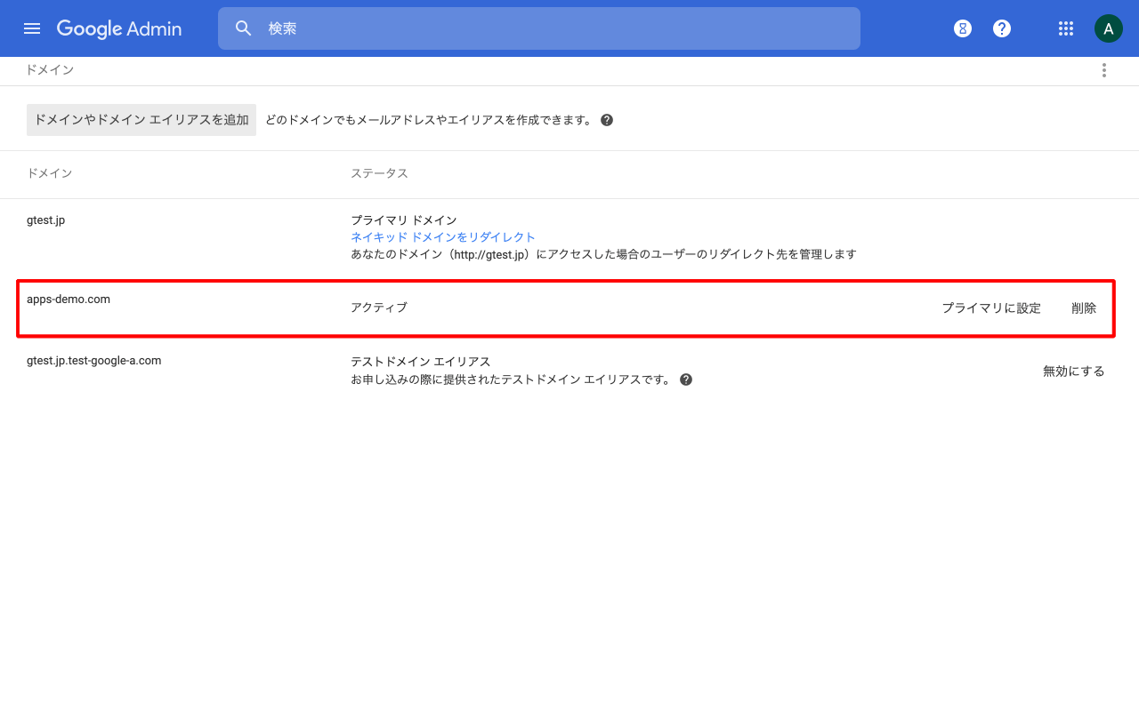The width and height of the screenshot is (1139, 711).
Task: Click the ドメイン column header
Action: pyautogui.click(x=50, y=173)
